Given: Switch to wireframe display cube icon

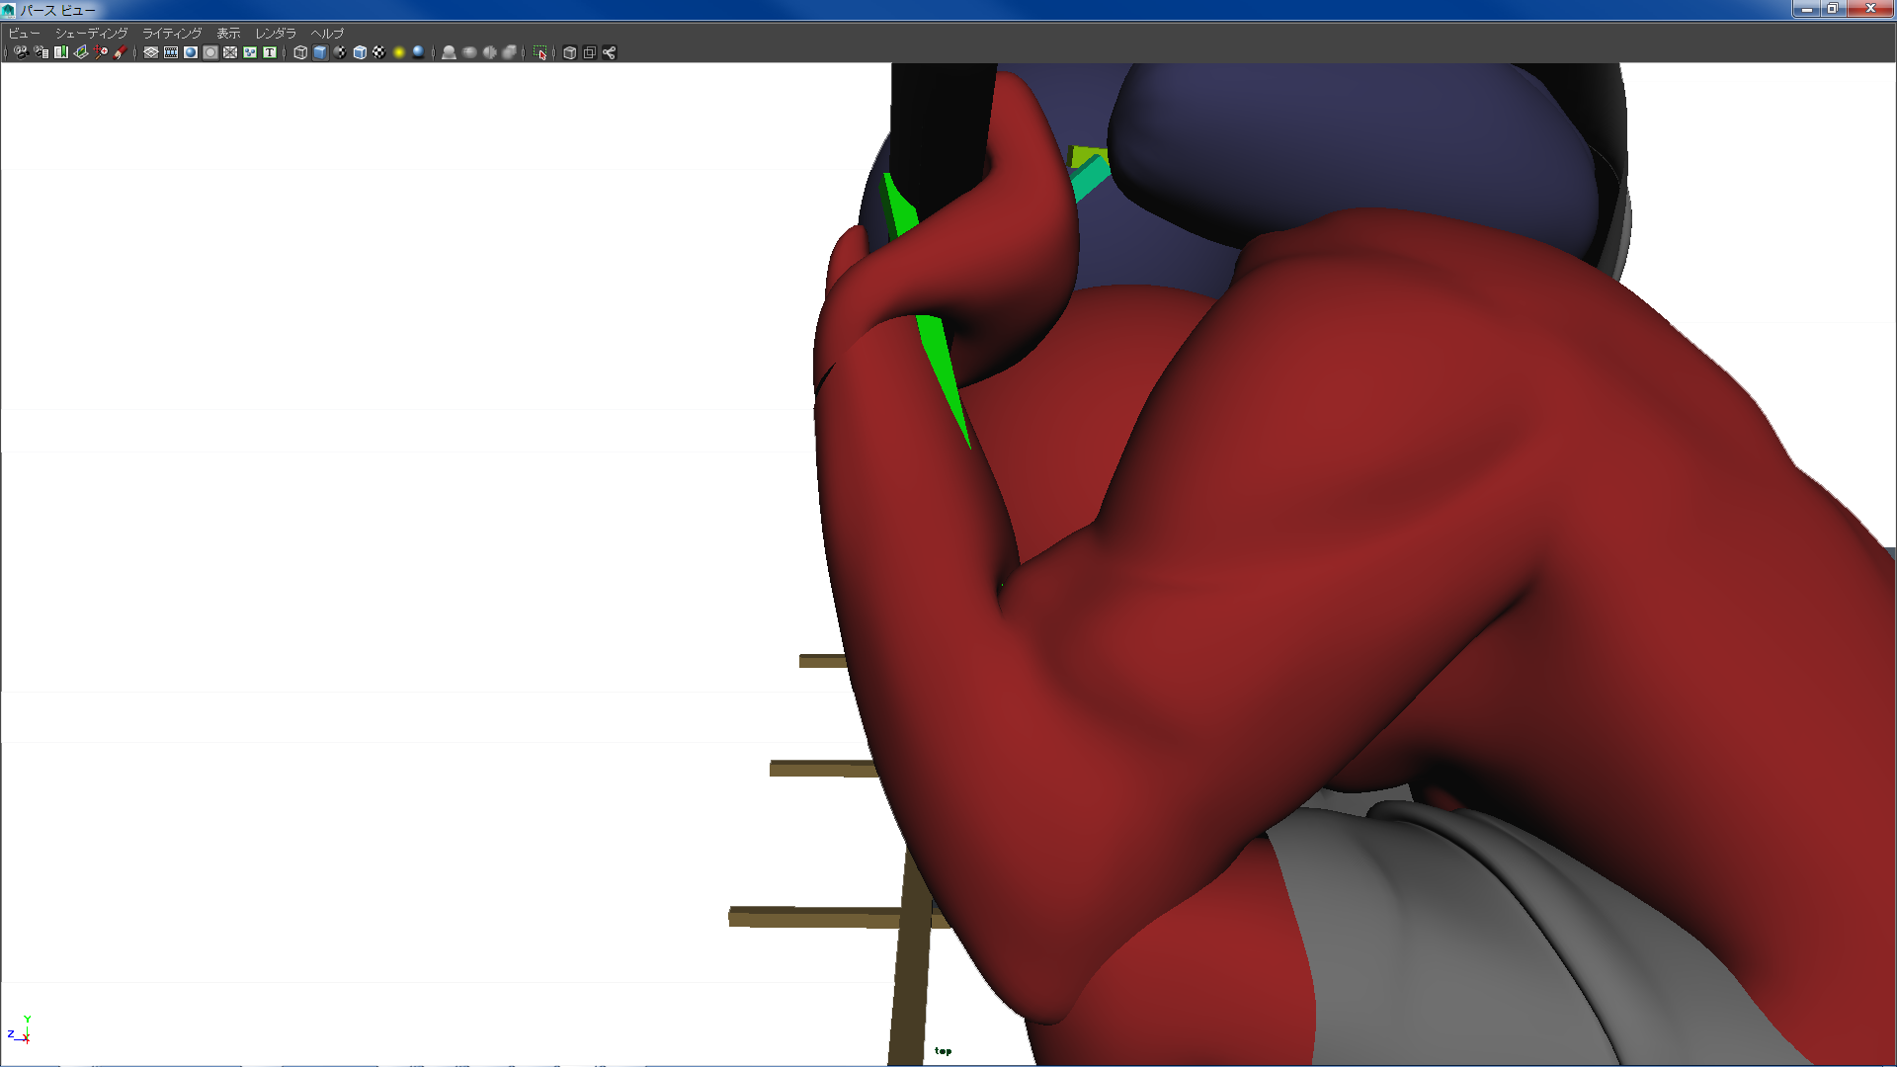Looking at the screenshot, I should tap(300, 52).
